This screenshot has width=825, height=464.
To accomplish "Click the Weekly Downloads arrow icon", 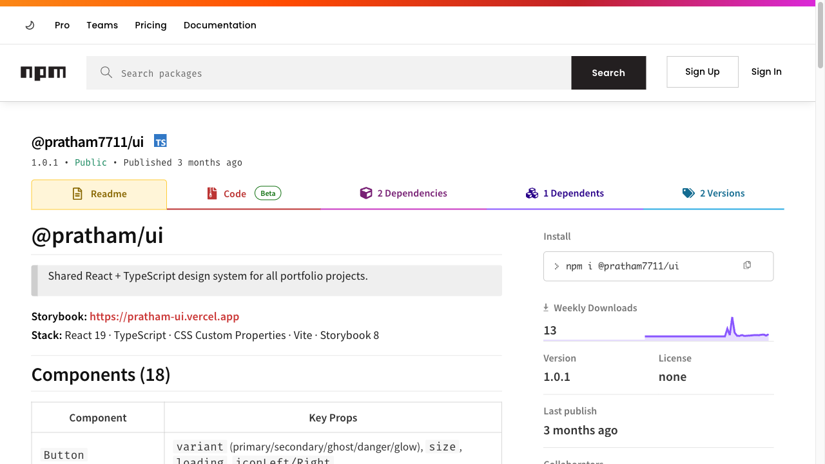I will pos(546,307).
